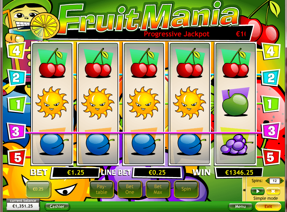Collapse the autoplay panel with double arrow
Viewport: 287px width, 212px height.
click(244, 190)
